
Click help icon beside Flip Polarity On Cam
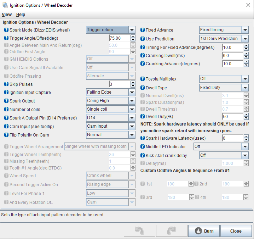(x=6, y=135)
